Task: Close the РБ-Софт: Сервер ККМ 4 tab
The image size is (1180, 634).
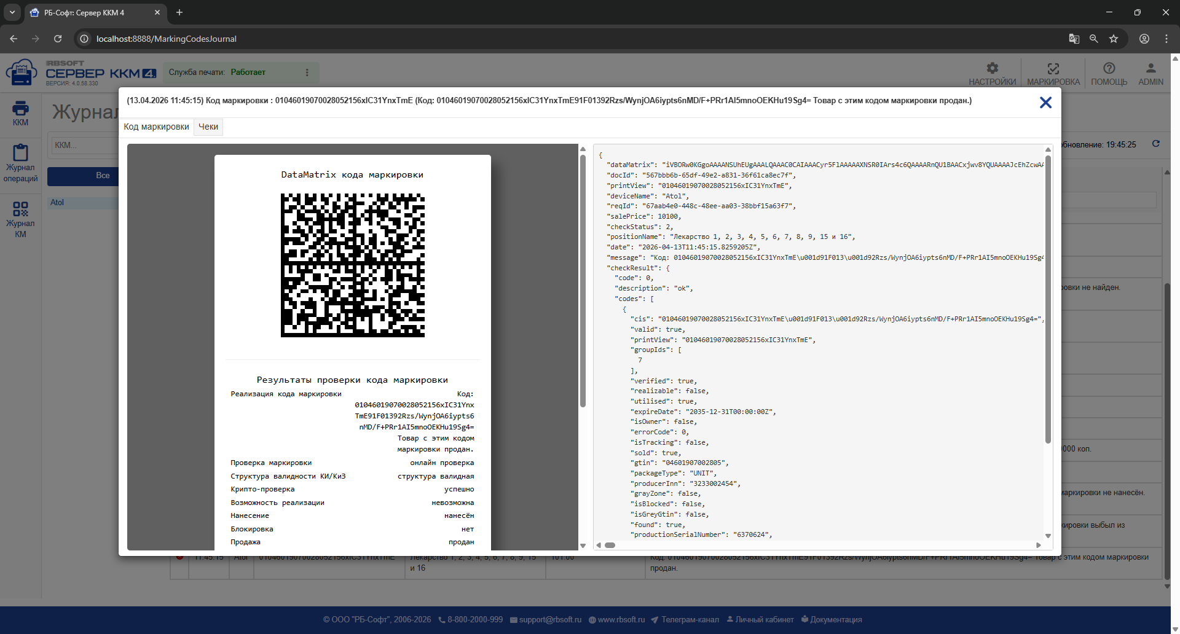Action: pos(157,12)
